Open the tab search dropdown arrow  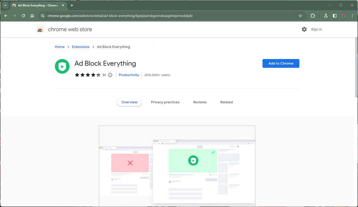[x=5, y=5]
